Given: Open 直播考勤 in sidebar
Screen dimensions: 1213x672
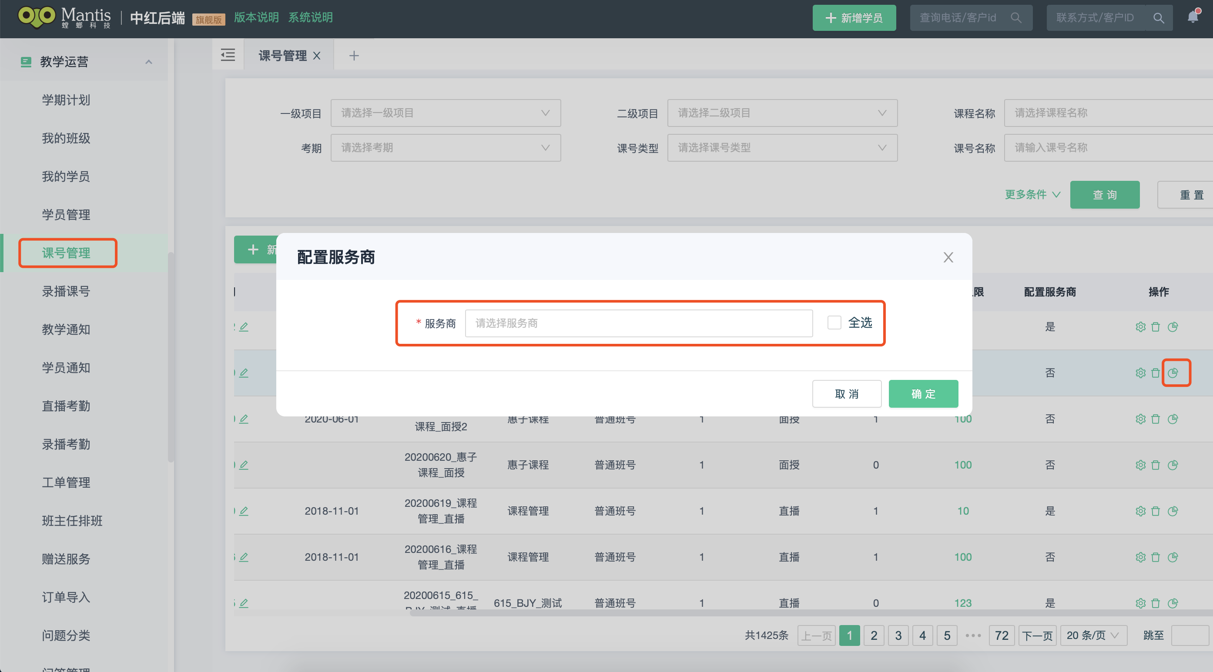Looking at the screenshot, I should 66,406.
